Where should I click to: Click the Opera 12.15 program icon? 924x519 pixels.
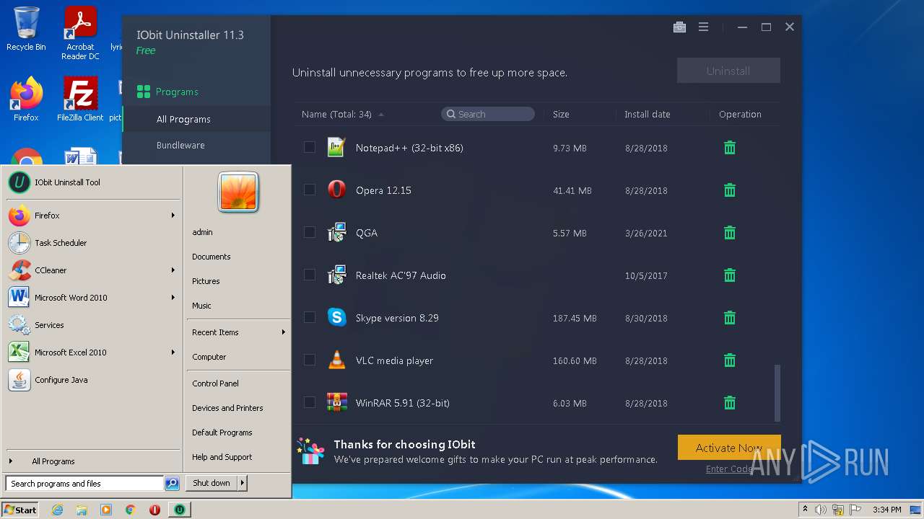point(336,190)
